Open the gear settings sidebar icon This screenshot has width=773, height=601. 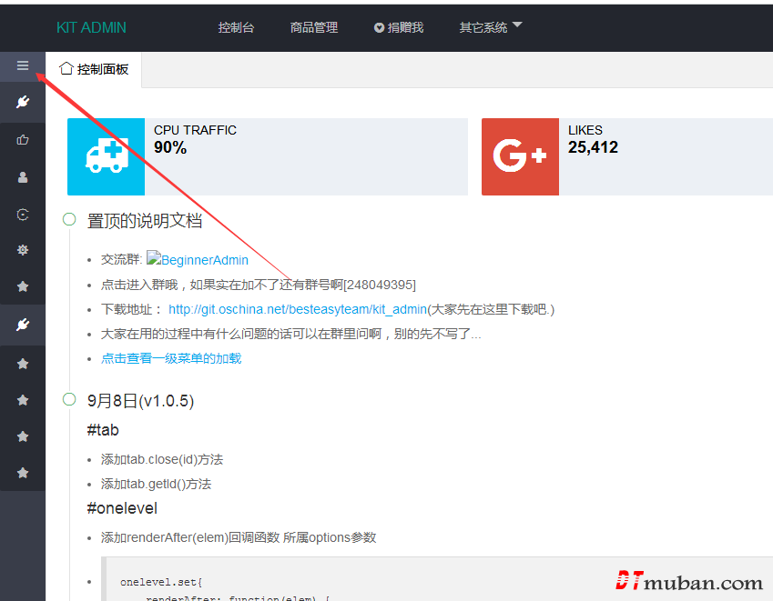23,250
